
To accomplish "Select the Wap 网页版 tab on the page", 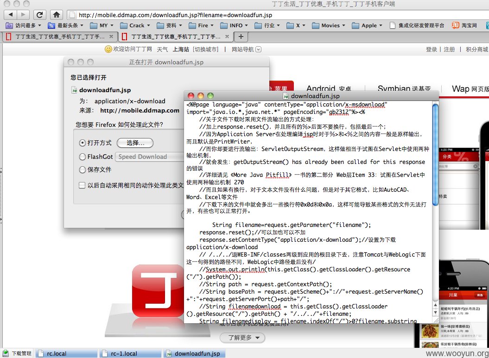I will click(x=470, y=89).
